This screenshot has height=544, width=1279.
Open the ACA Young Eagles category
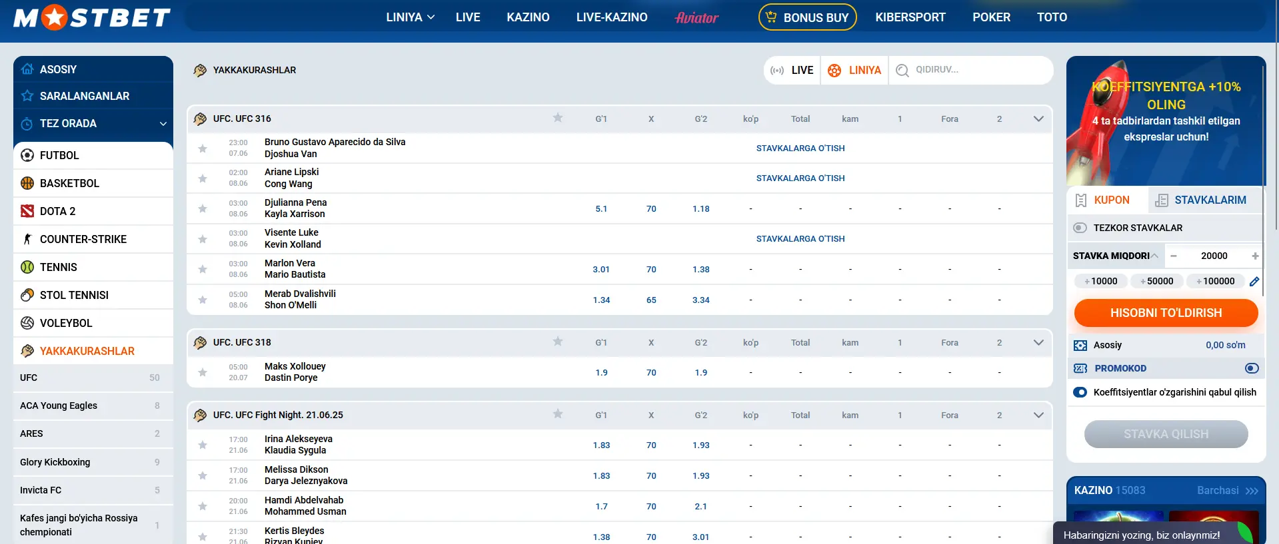click(x=93, y=406)
